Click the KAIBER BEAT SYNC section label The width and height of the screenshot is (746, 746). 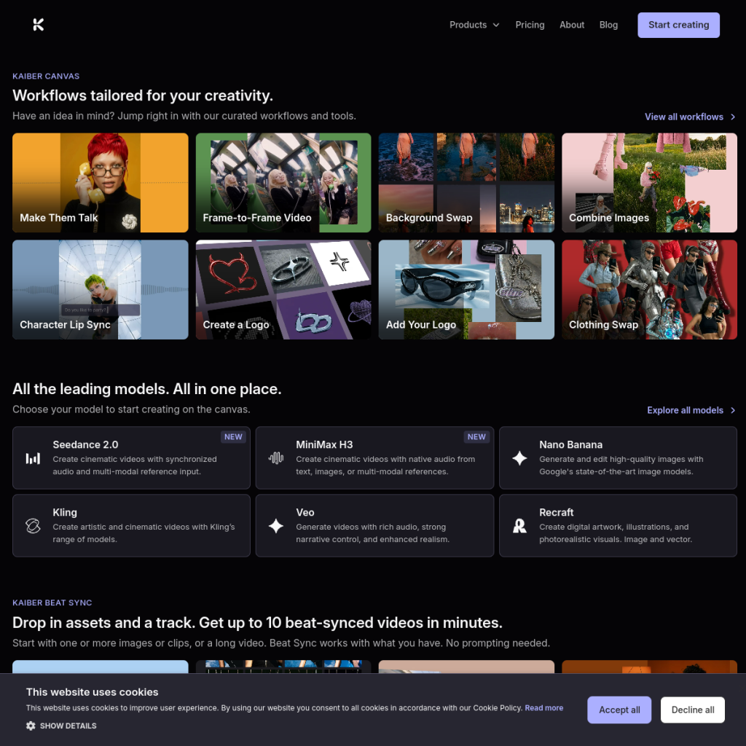coord(52,602)
